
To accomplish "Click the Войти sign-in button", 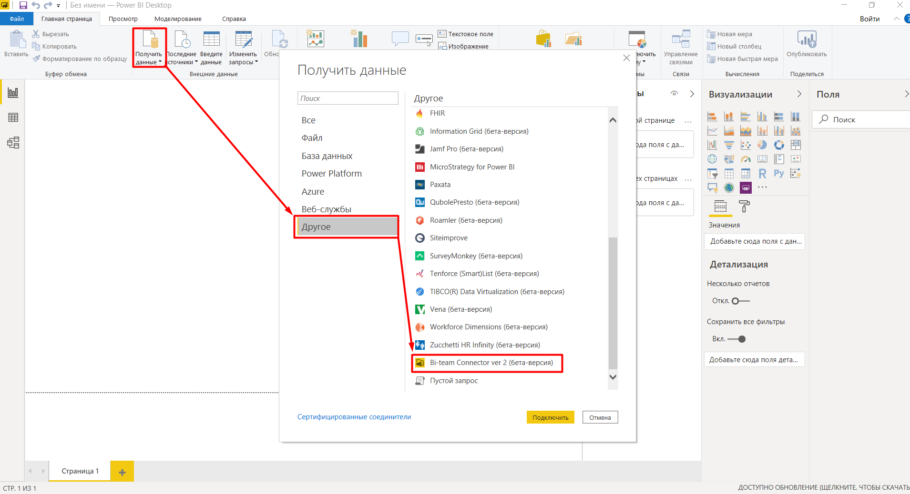I will (x=869, y=19).
